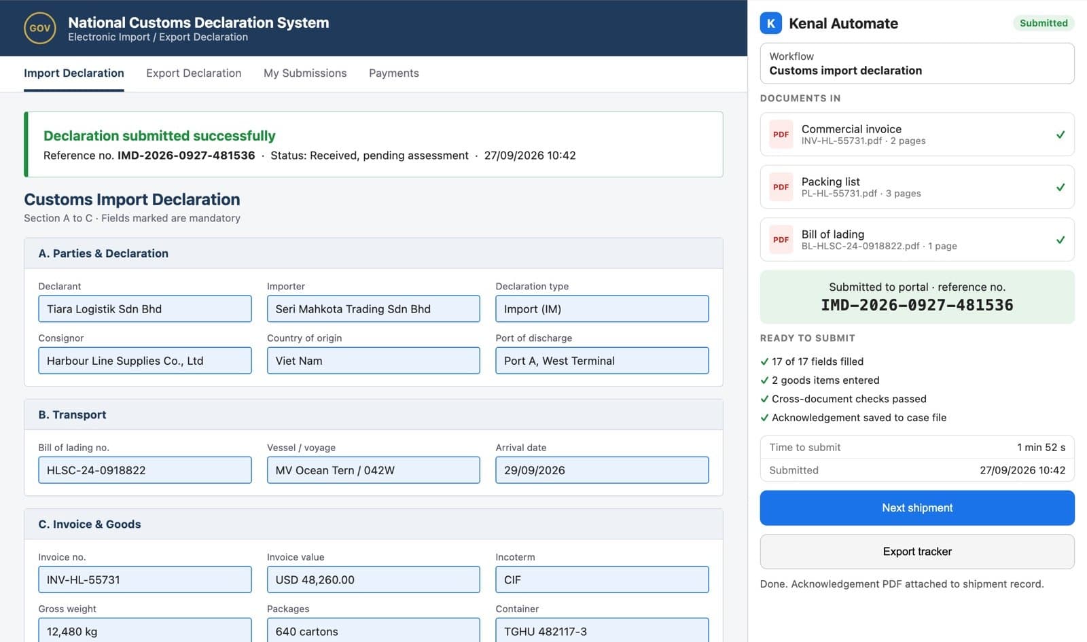Click the Consignor input field
The width and height of the screenshot is (1087, 642).
click(145, 361)
